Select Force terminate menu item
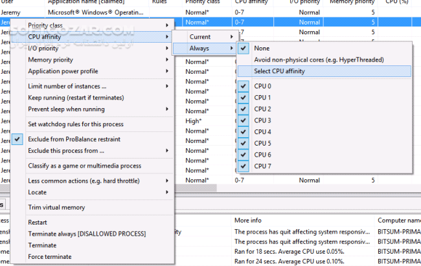The image size is (421, 266). tap(50, 257)
